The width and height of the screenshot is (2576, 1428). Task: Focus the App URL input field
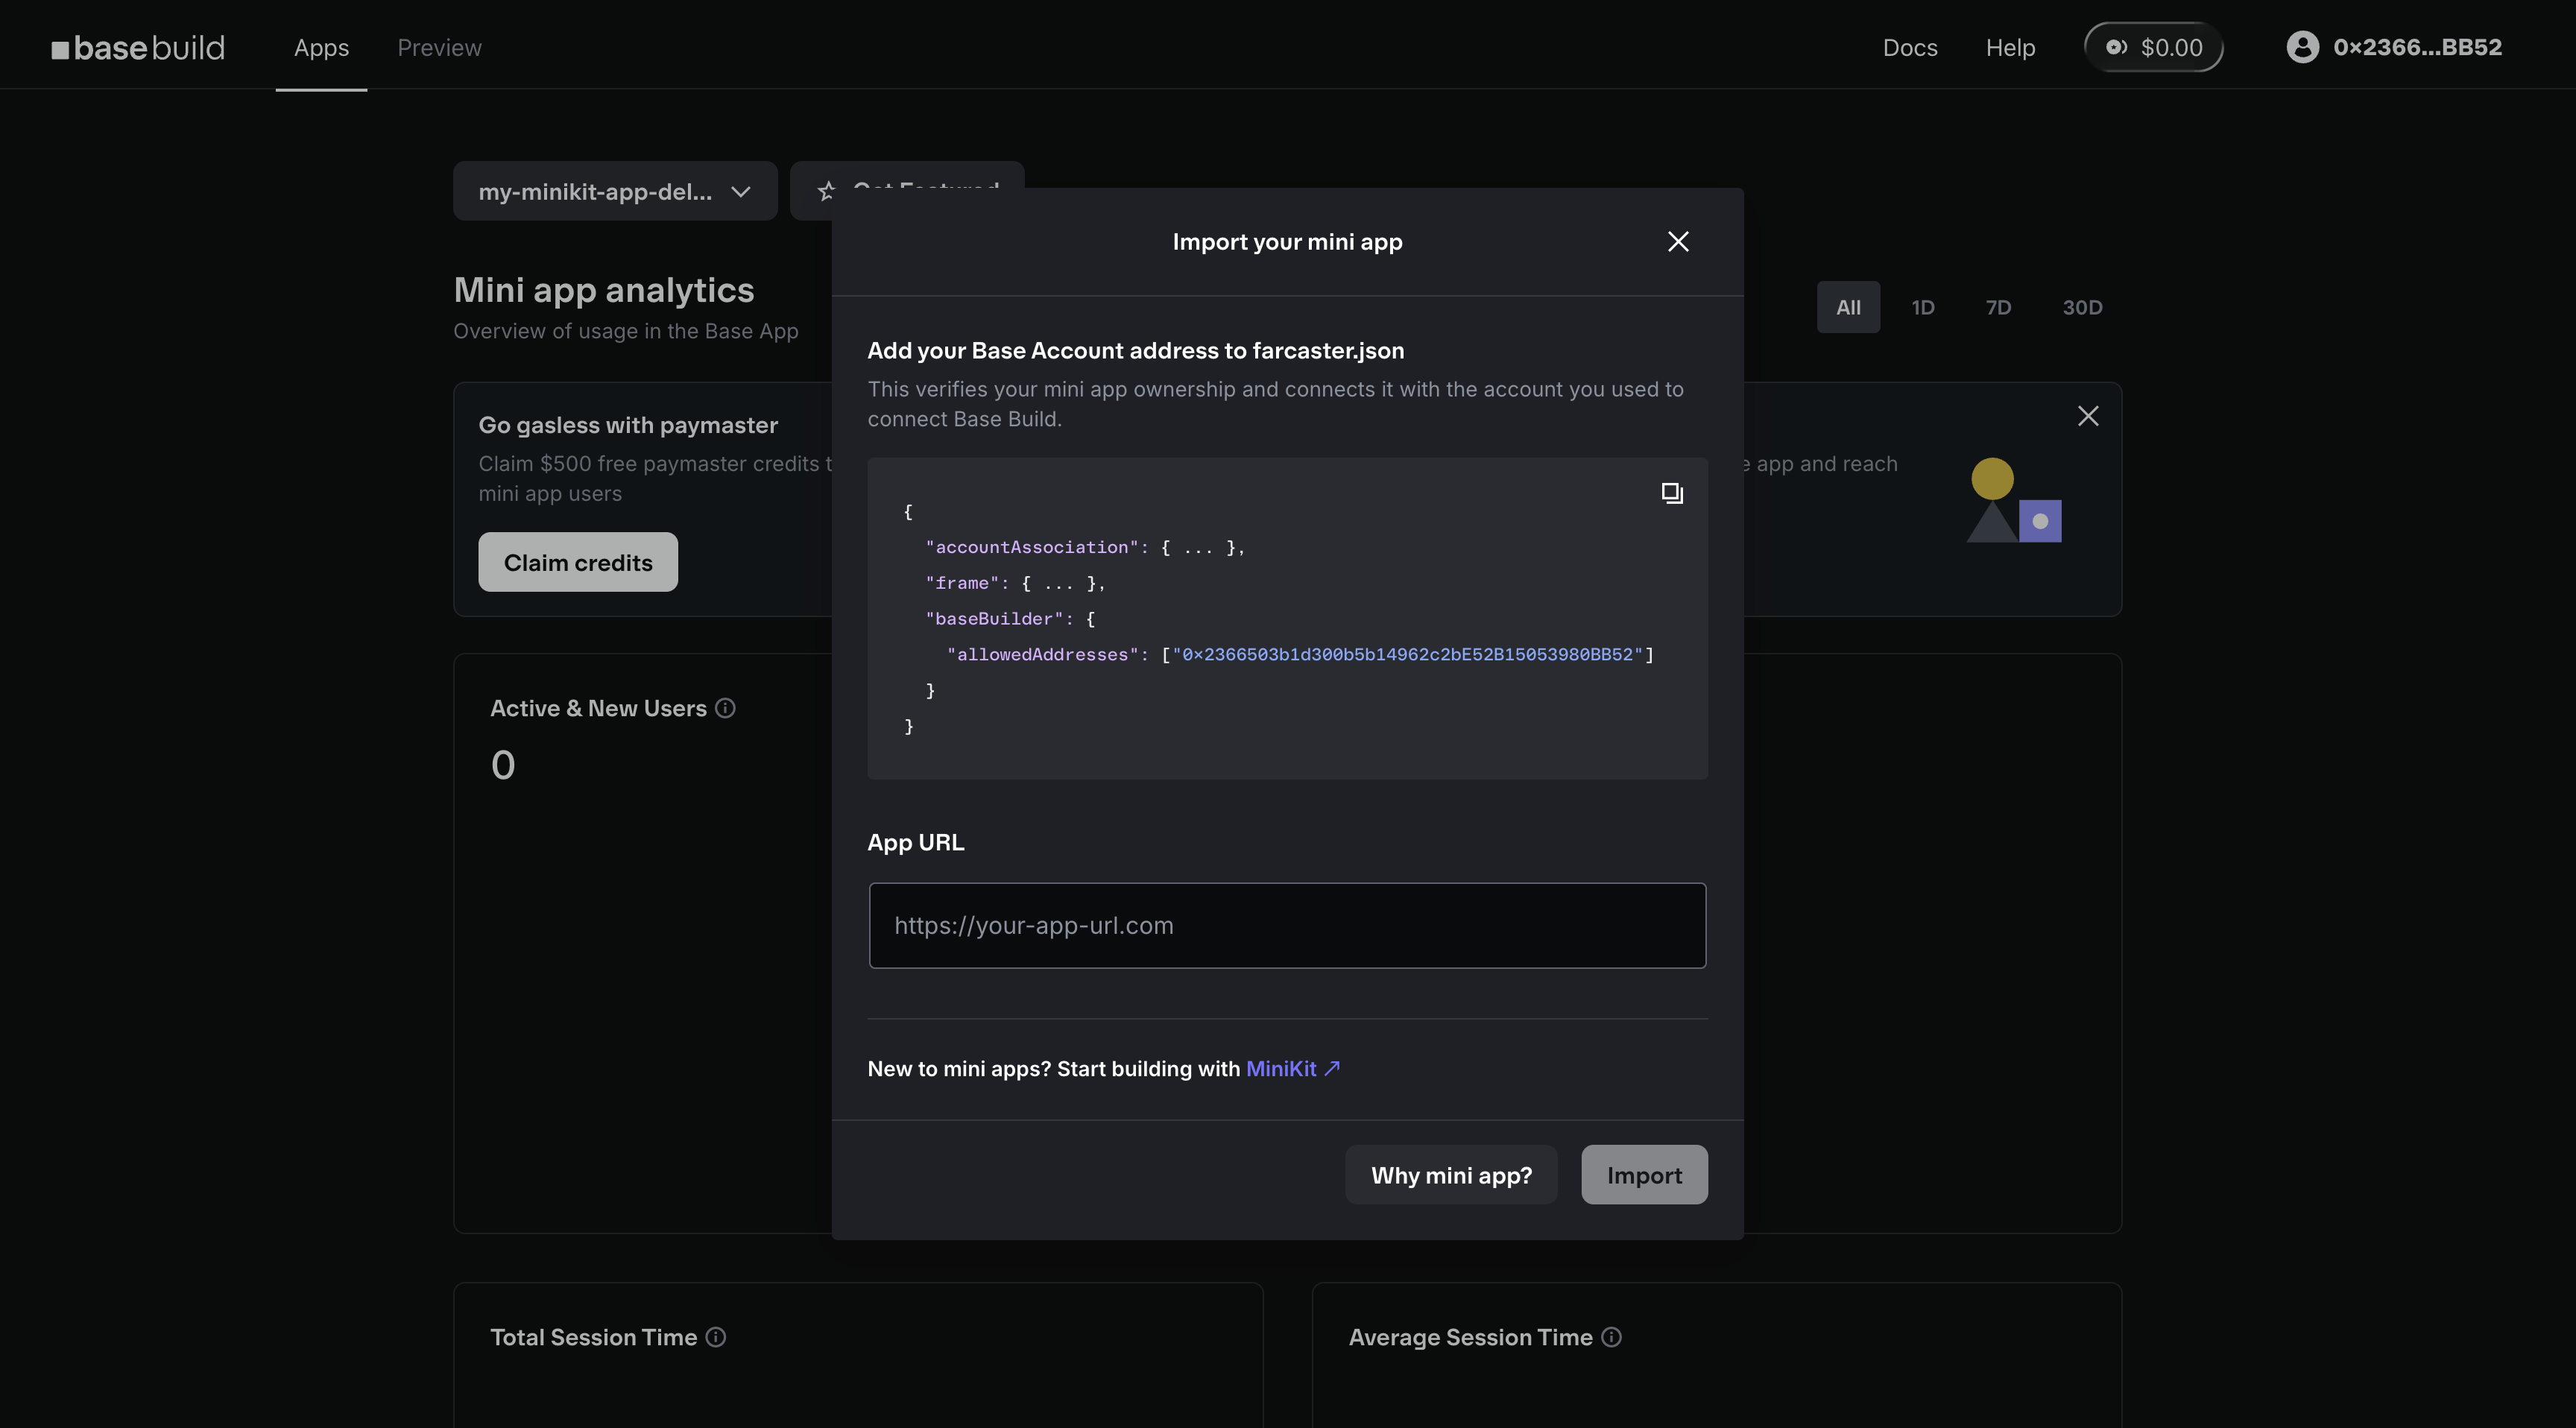point(1287,925)
